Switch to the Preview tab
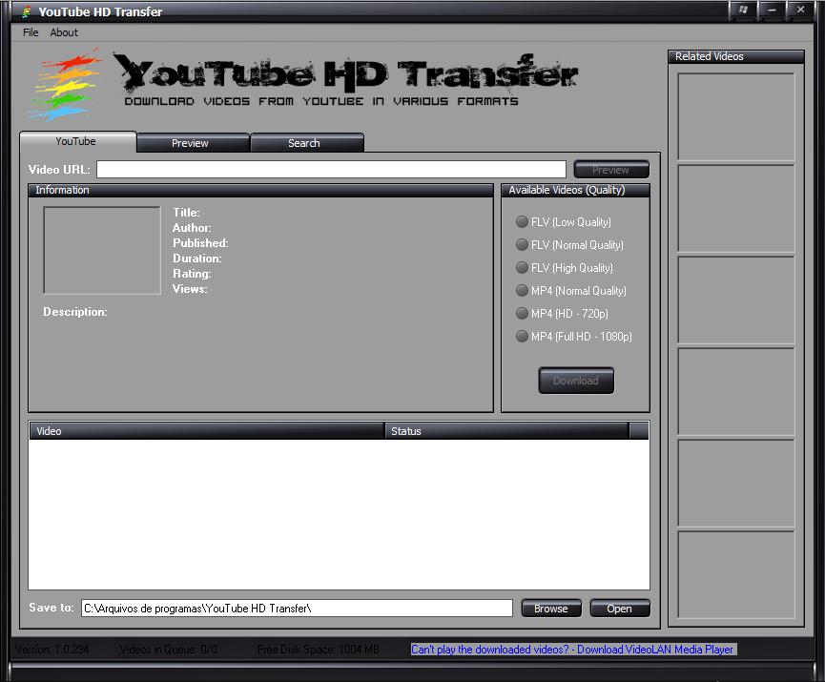Screen dimensions: 825x682 192,143
